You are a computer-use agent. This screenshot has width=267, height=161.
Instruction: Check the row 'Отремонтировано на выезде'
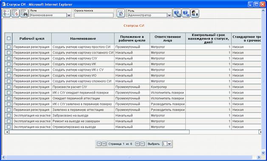pos(8,127)
